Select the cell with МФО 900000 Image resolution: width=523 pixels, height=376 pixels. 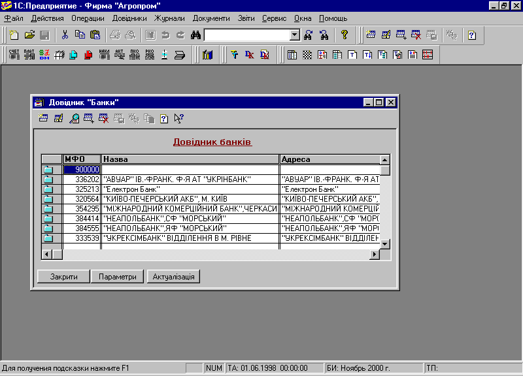(x=82, y=170)
